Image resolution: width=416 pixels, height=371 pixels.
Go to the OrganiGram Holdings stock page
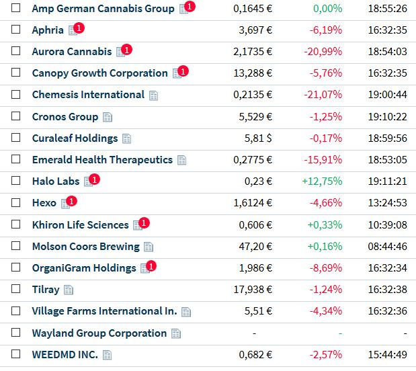(84, 268)
